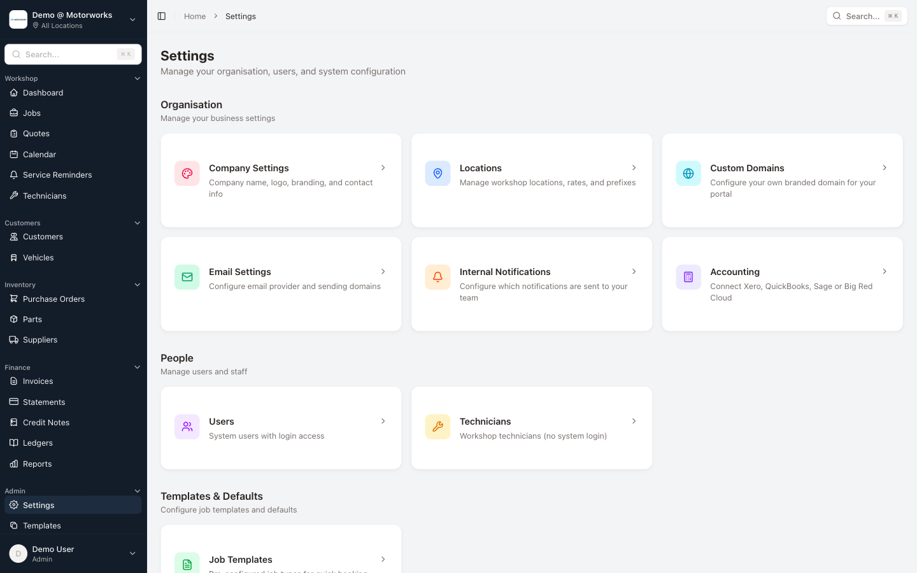917x573 pixels.
Task: Select Templates in the Admin menu
Action: point(42,525)
